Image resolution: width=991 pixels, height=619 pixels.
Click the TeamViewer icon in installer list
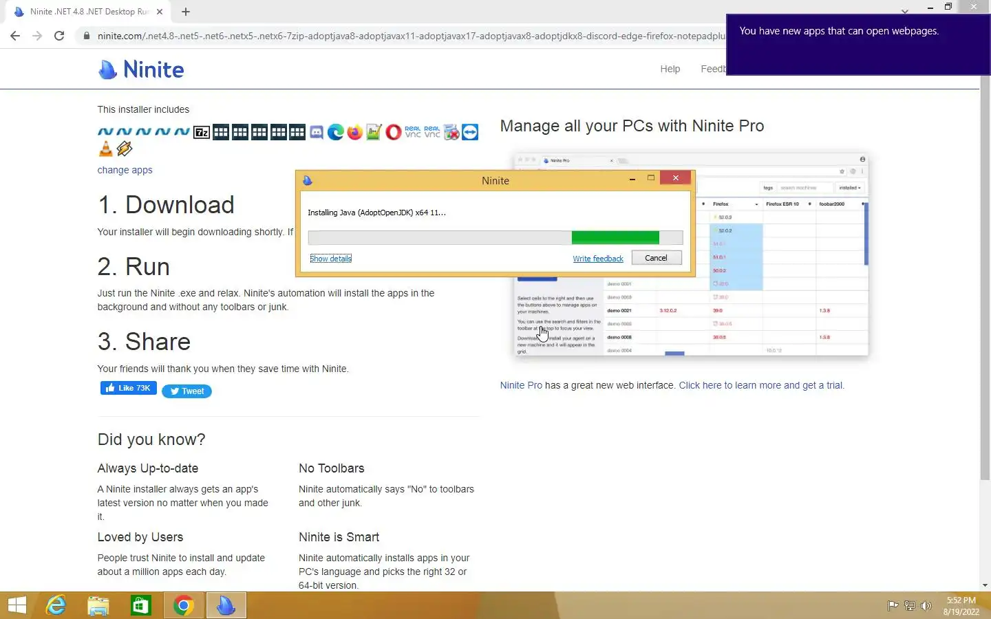tap(470, 132)
